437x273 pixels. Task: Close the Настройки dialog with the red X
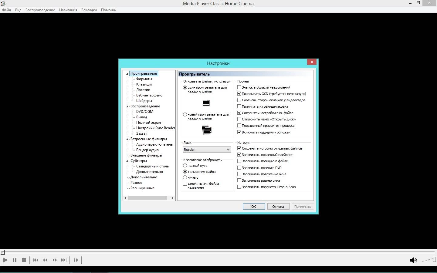[x=312, y=62]
